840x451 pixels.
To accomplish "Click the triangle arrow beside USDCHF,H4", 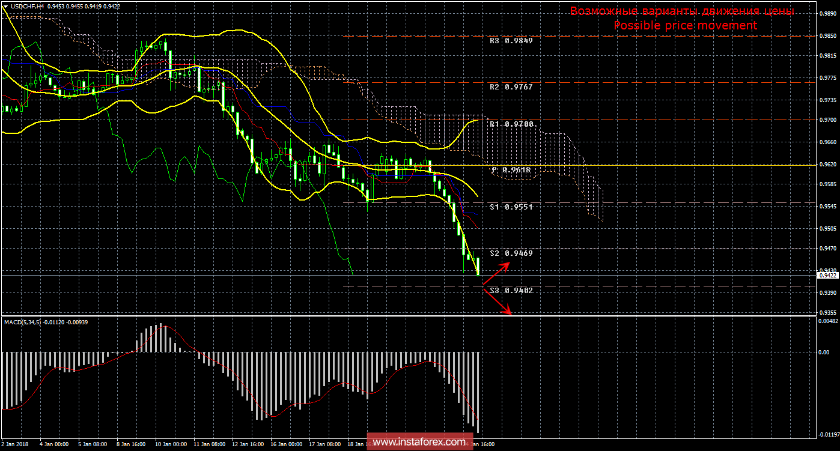I will click(x=5, y=5).
